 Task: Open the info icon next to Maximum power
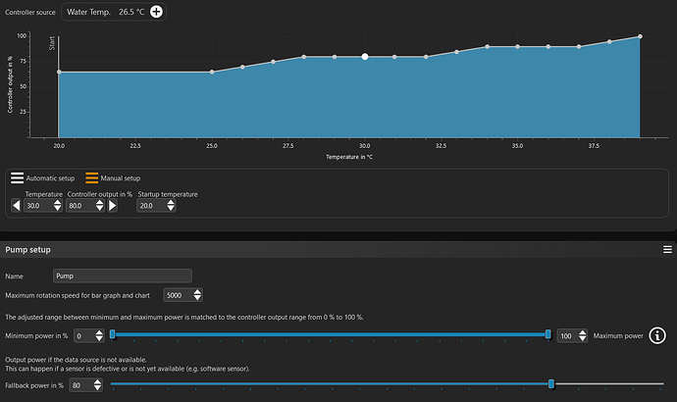658,336
